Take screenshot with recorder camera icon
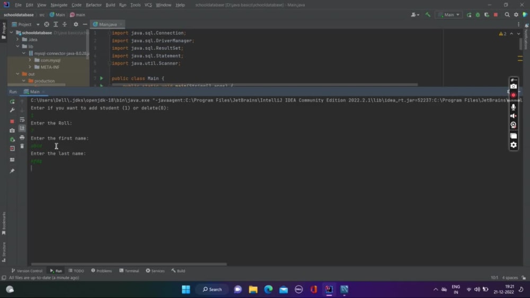Image resolution: width=530 pixels, height=298 pixels. pos(514,86)
